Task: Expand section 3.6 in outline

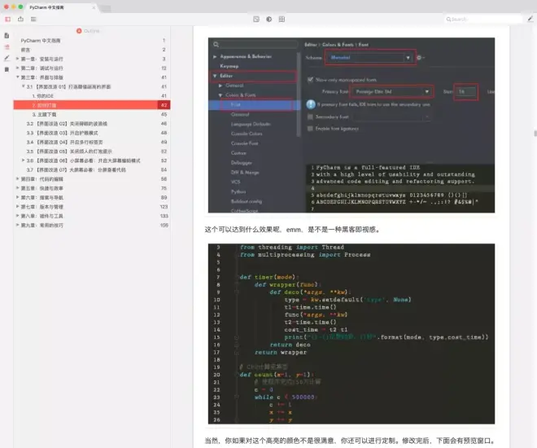Action: [x=24, y=160]
